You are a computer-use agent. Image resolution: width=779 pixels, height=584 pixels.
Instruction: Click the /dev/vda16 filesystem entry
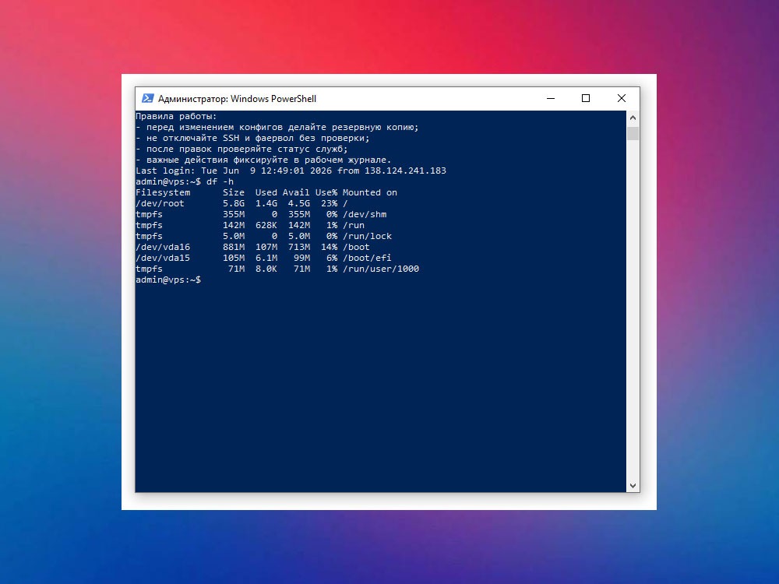pyautogui.click(x=163, y=248)
